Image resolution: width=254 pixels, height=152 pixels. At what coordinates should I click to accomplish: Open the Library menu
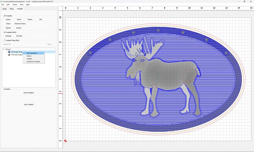click(15, 4)
